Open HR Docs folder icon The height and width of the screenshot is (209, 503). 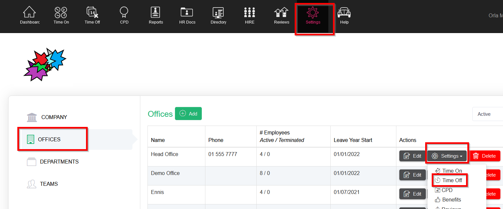[x=187, y=13]
